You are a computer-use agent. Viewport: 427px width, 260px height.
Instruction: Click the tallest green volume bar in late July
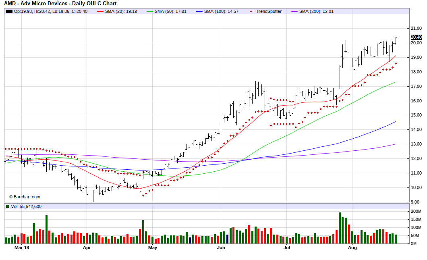340,228
